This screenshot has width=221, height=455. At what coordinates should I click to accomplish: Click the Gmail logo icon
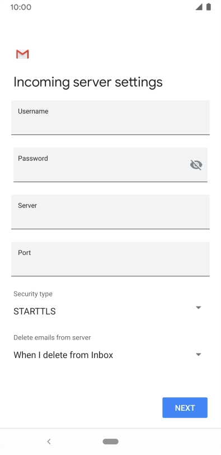pos(22,54)
